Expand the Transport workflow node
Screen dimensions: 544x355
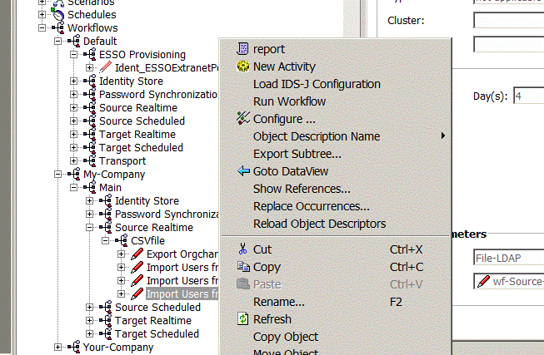74,161
